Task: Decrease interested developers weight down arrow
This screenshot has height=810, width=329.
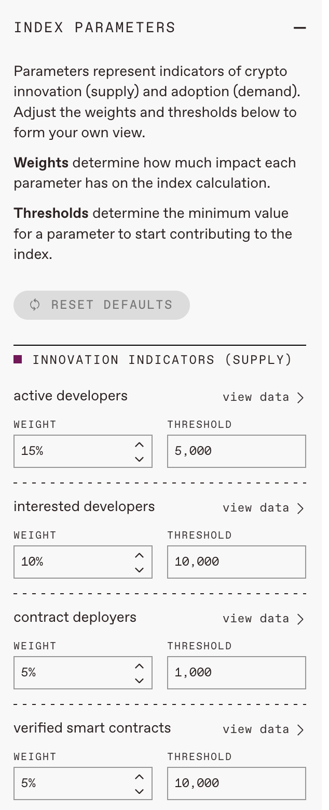Action: (x=139, y=569)
